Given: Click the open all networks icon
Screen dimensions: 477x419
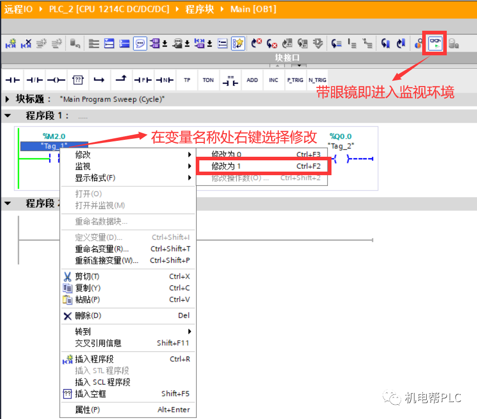Looking at the screenshot, I should 109,44.
